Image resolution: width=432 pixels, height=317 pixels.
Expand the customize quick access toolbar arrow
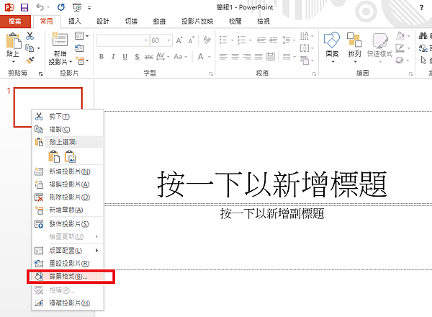tap(89, 8)
